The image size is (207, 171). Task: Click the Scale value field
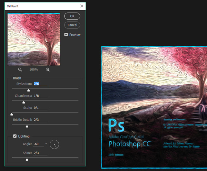pos(40,108)
